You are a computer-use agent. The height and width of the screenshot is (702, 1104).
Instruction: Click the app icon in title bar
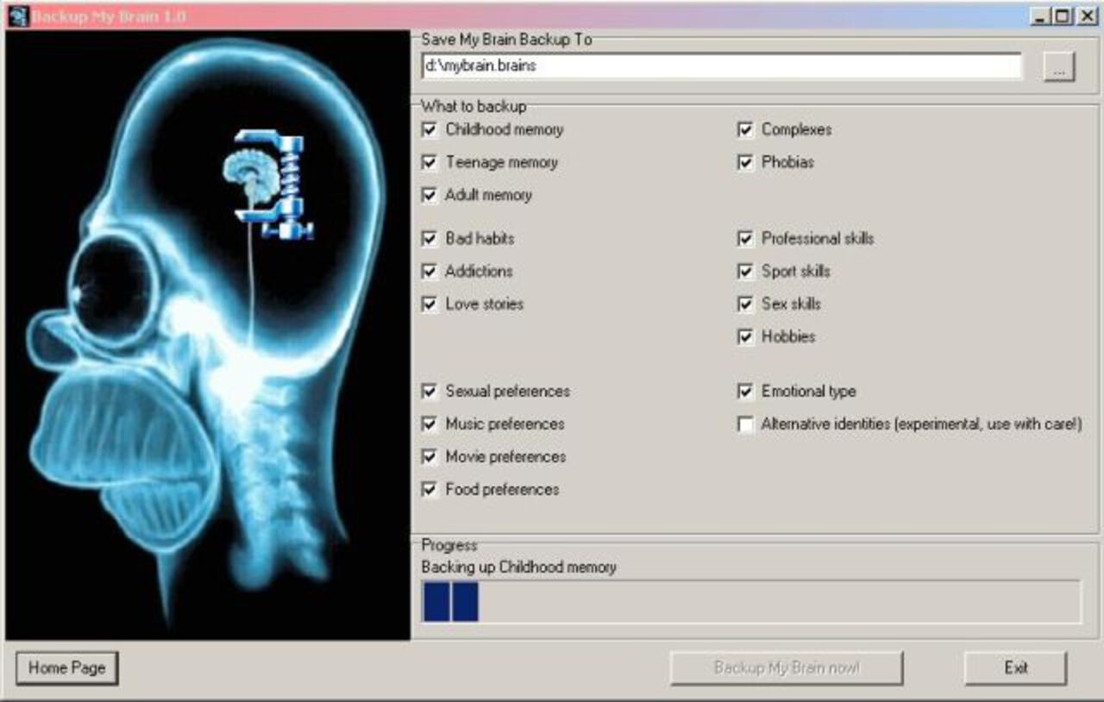point(18,16)
